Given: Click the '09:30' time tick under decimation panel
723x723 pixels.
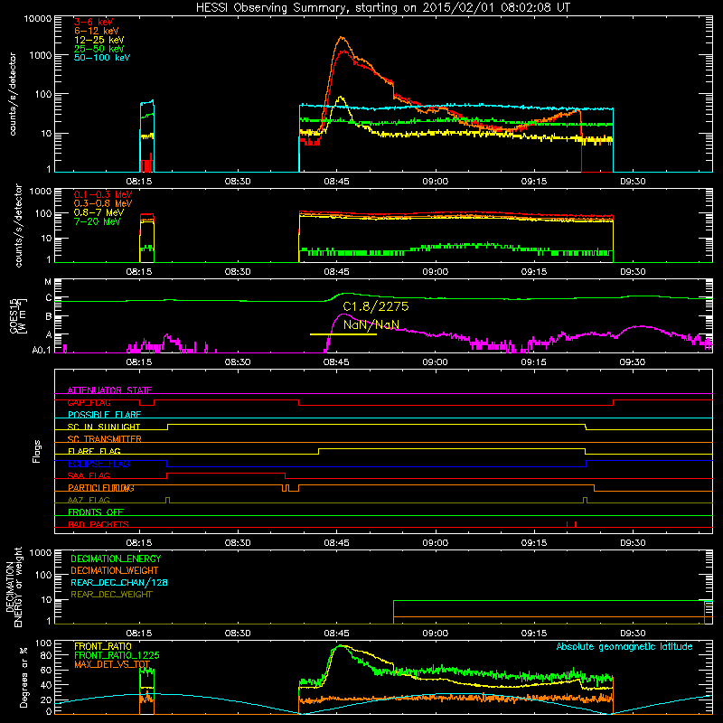Looking at the screenshot, I should pyautogui.click(x=633, y=634).
